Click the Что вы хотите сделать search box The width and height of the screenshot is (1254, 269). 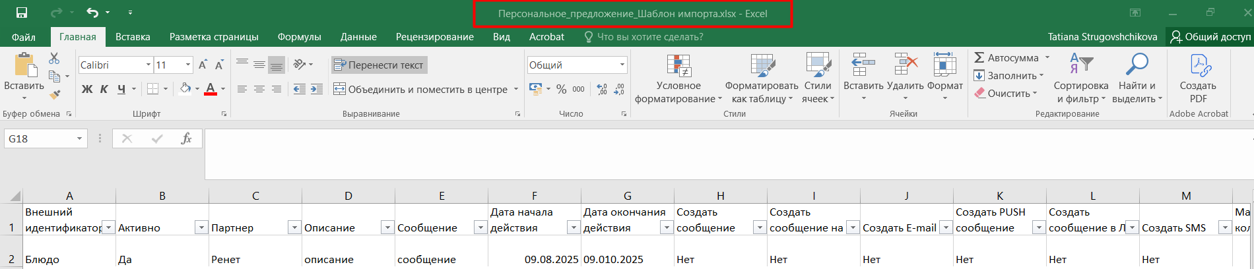pyautogui.click(x=643, y=37)
